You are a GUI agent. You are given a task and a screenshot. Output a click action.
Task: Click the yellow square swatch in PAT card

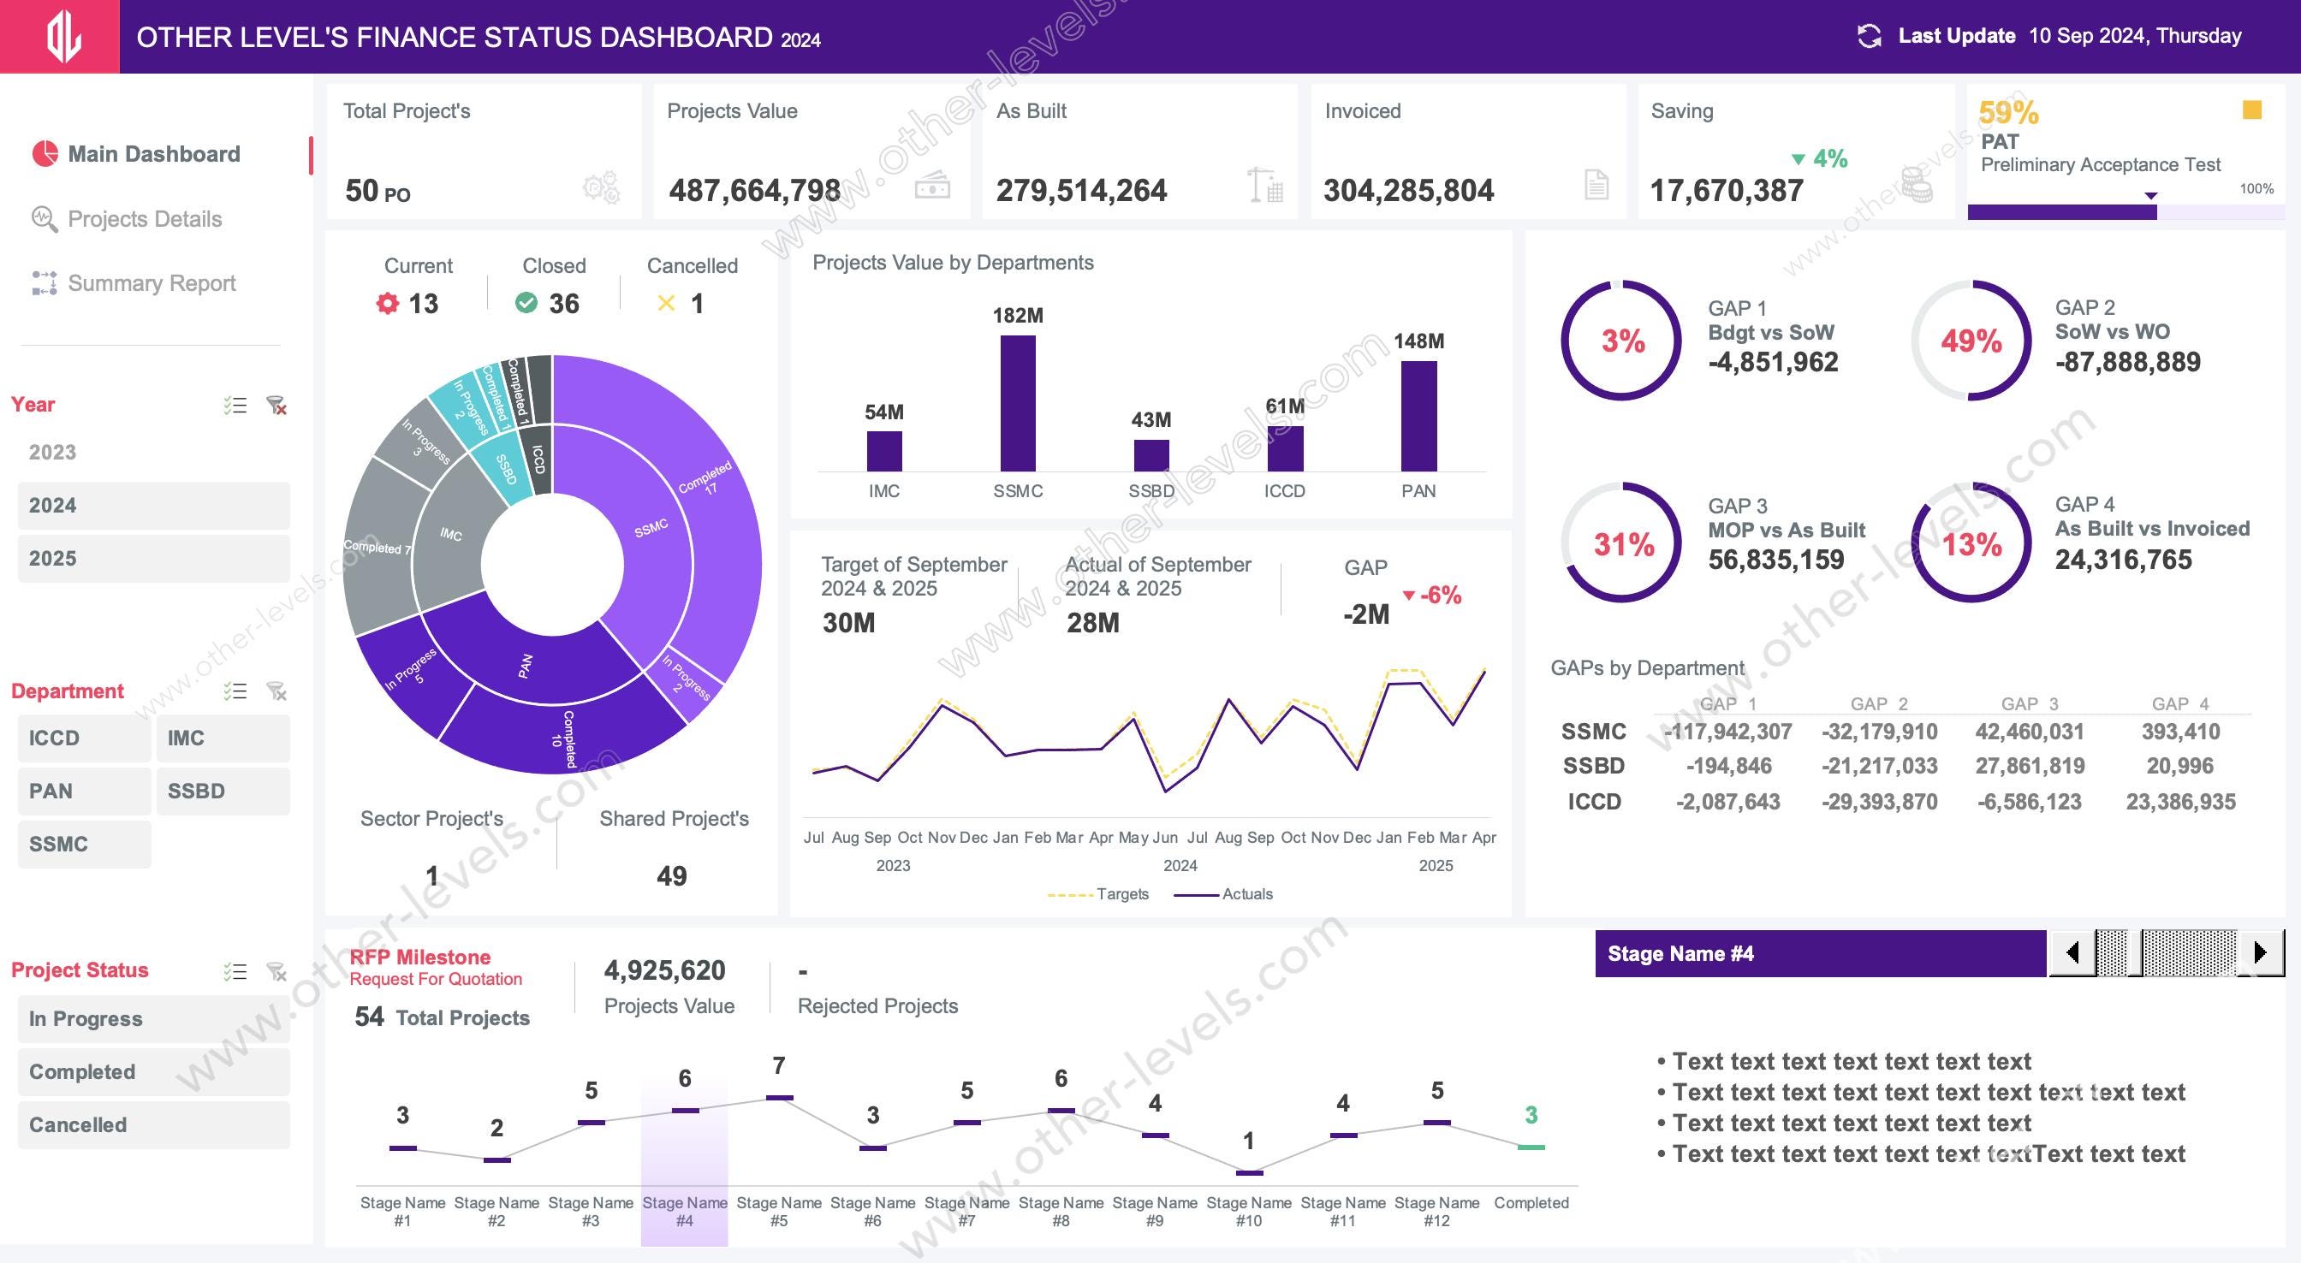(2252, 110)
